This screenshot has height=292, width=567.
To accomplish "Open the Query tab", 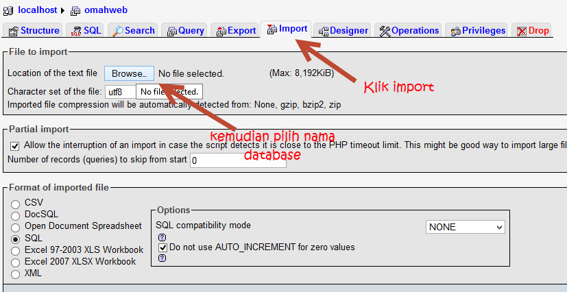I will (x=185, y=31).
